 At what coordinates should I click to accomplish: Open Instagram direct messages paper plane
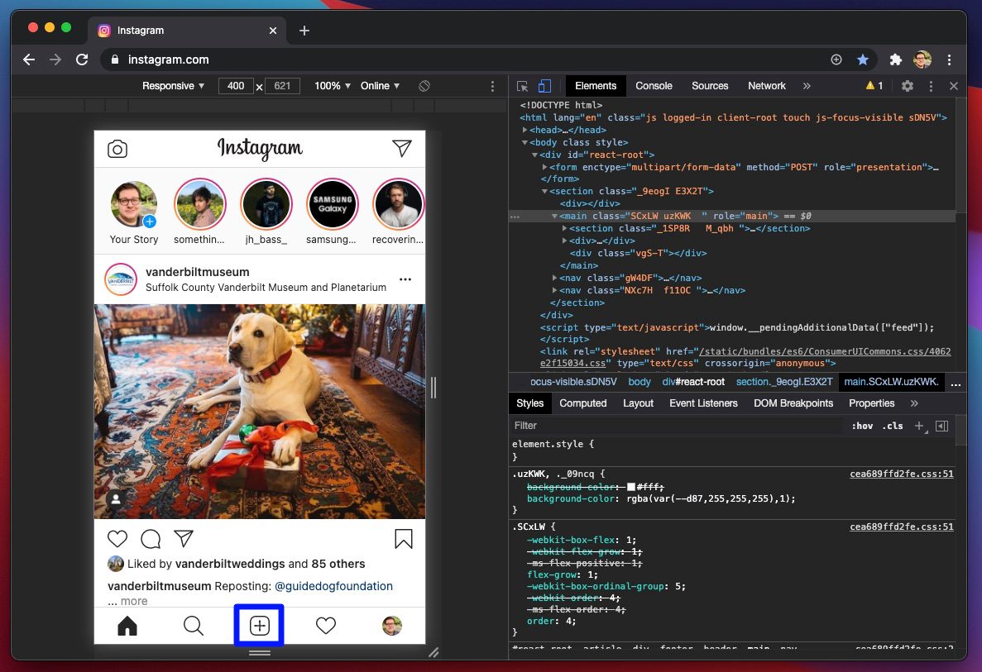pos(401,148)
